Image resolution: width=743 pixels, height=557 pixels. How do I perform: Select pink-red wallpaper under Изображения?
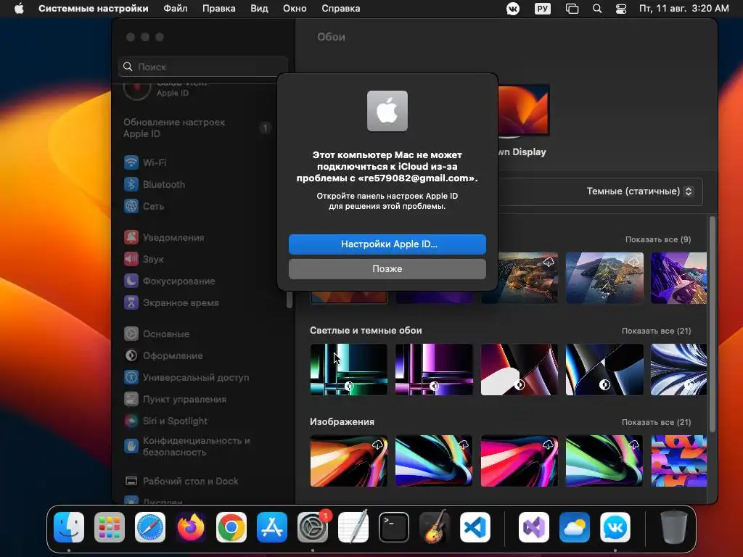520,461
